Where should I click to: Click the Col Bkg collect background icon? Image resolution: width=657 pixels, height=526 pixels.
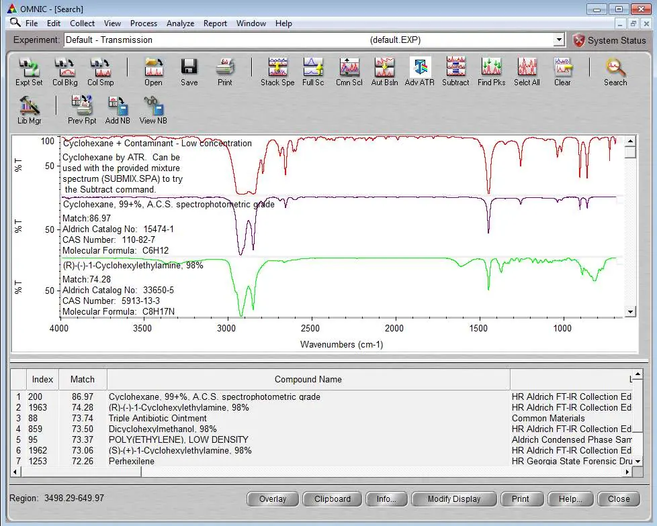point(65,72)
